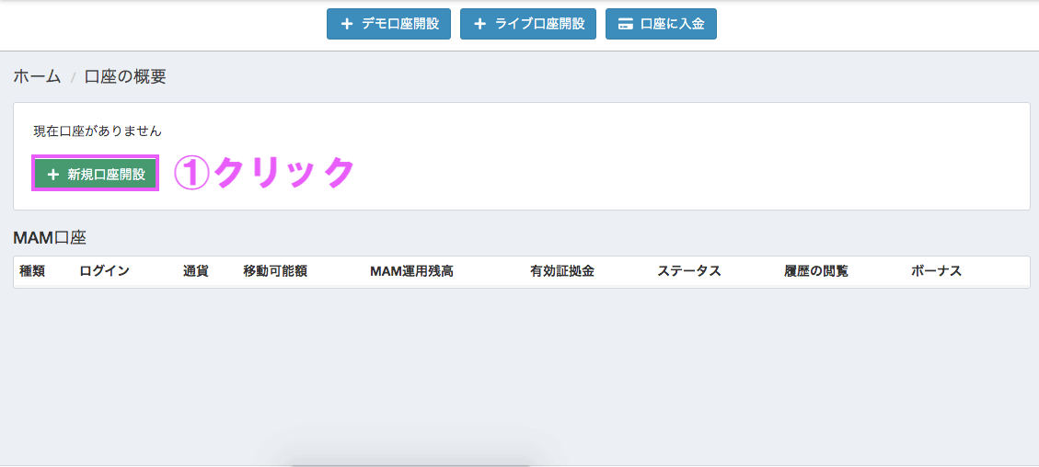The width and height of the screenshot is (1039, 467).
Task: Click the 種類 column header
Action: tap(32, 271)
